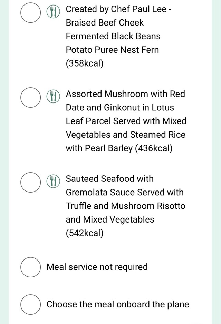Click the 'Potato Puree Nest Fern' line
Screen dimensions: 221x324
click(x=113, y=50)
